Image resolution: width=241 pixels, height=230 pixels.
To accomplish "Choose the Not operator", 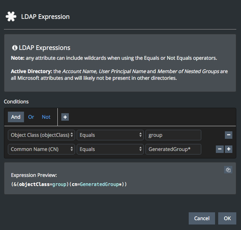I will (46, 117).
